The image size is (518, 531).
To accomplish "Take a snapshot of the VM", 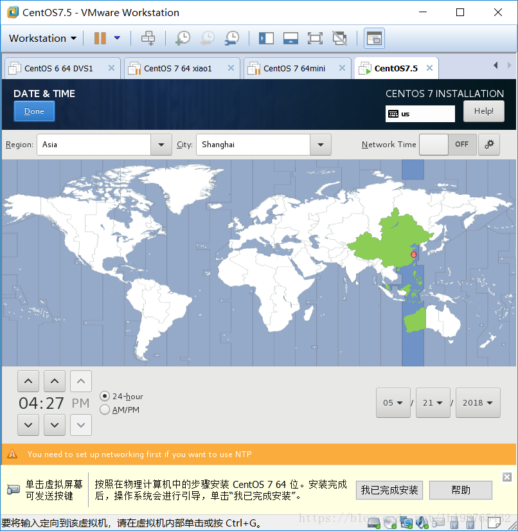I will coord(183,39).
